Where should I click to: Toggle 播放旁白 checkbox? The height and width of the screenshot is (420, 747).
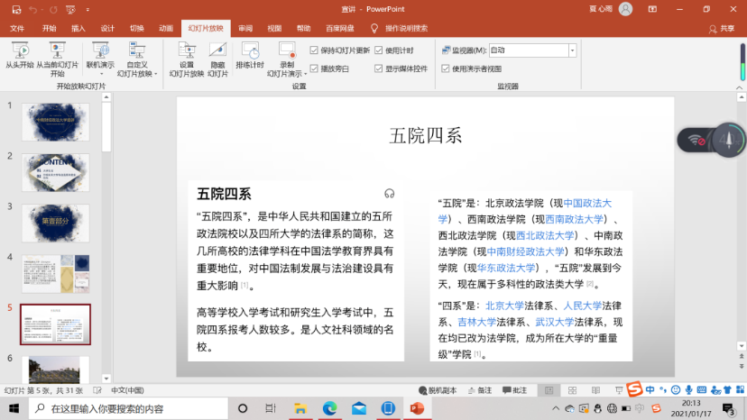click(x=314, y=68)
